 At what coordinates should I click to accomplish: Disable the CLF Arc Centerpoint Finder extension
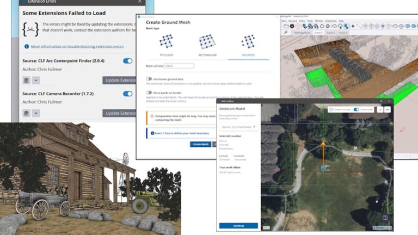pyautogui.click(x=128, y=61)
